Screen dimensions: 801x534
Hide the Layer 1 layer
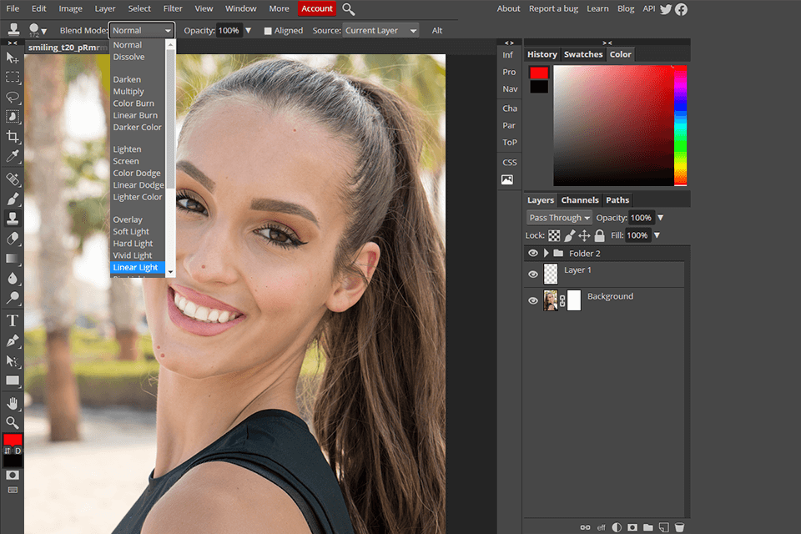click(533, 274)
